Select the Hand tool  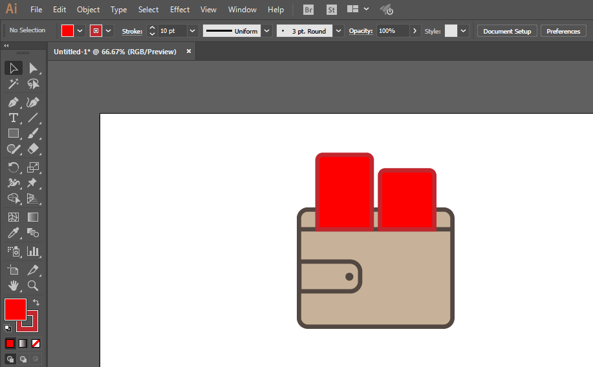tap(14, 285)
